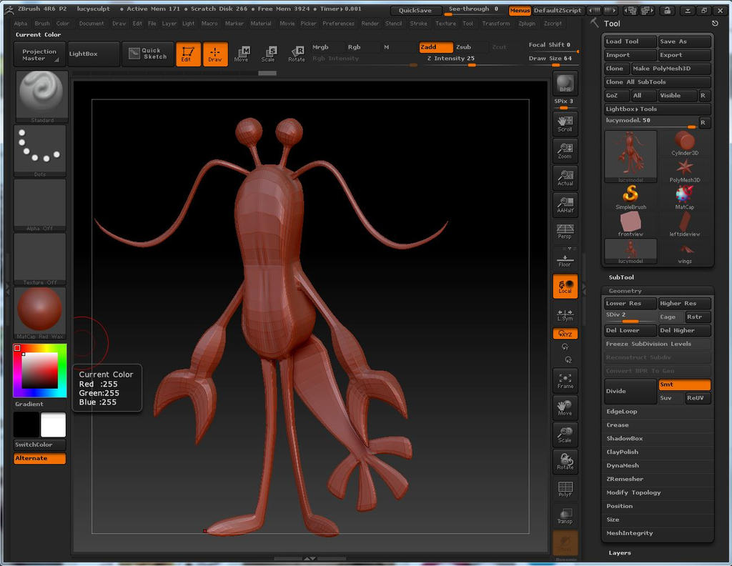Click the Quick Sketch button
732x566 pixels.
pyautogui.click(x=148, y=54)
